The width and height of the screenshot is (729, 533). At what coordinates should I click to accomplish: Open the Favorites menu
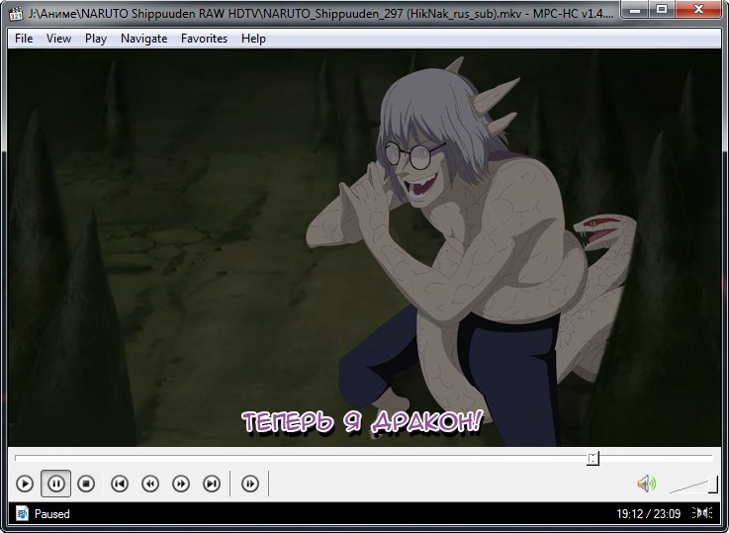click(204, 39)
